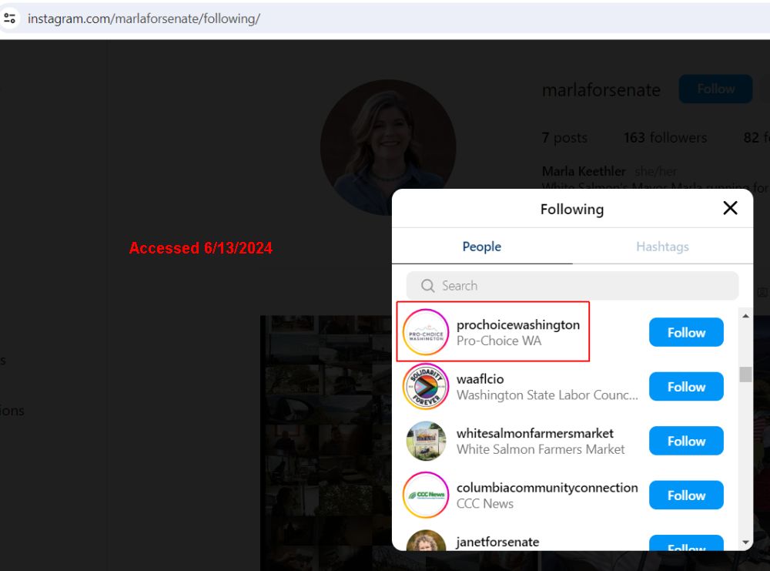
Task: Open whitesalmonfarmersmarket avatar
Action: tap(426, 441)
